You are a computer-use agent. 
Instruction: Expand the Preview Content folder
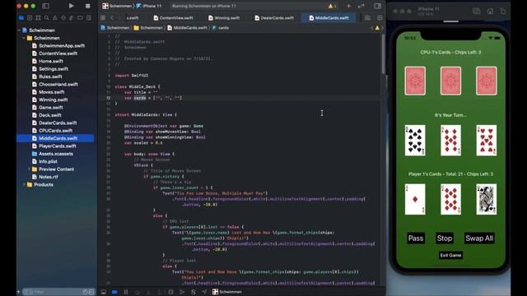click(29, 169)
